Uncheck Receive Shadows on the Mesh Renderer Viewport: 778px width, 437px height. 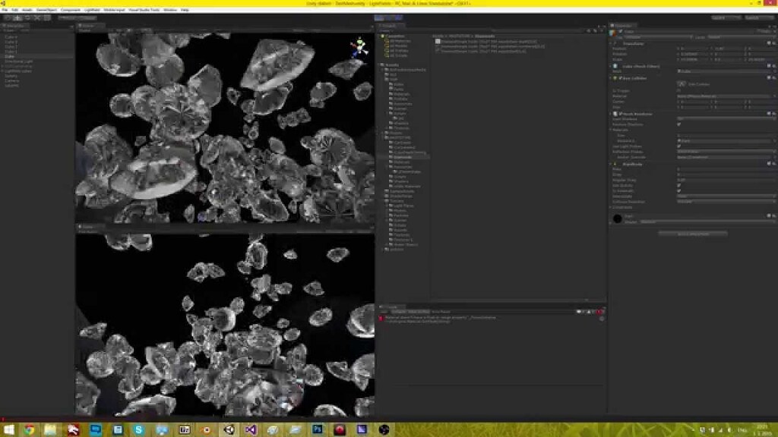[680, 124]
